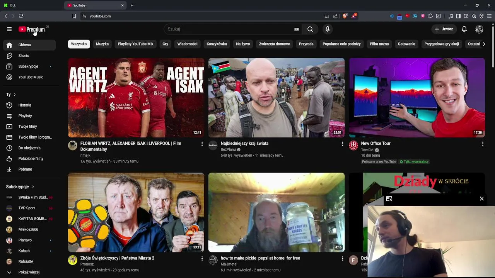Viewport: 495px width, 278px height.
Task: Select the Gry filter chip
Action: [165, 44]
